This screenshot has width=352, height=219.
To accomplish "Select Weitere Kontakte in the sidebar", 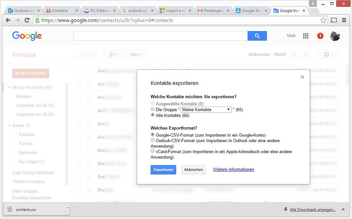I will [x=29, y=182].
